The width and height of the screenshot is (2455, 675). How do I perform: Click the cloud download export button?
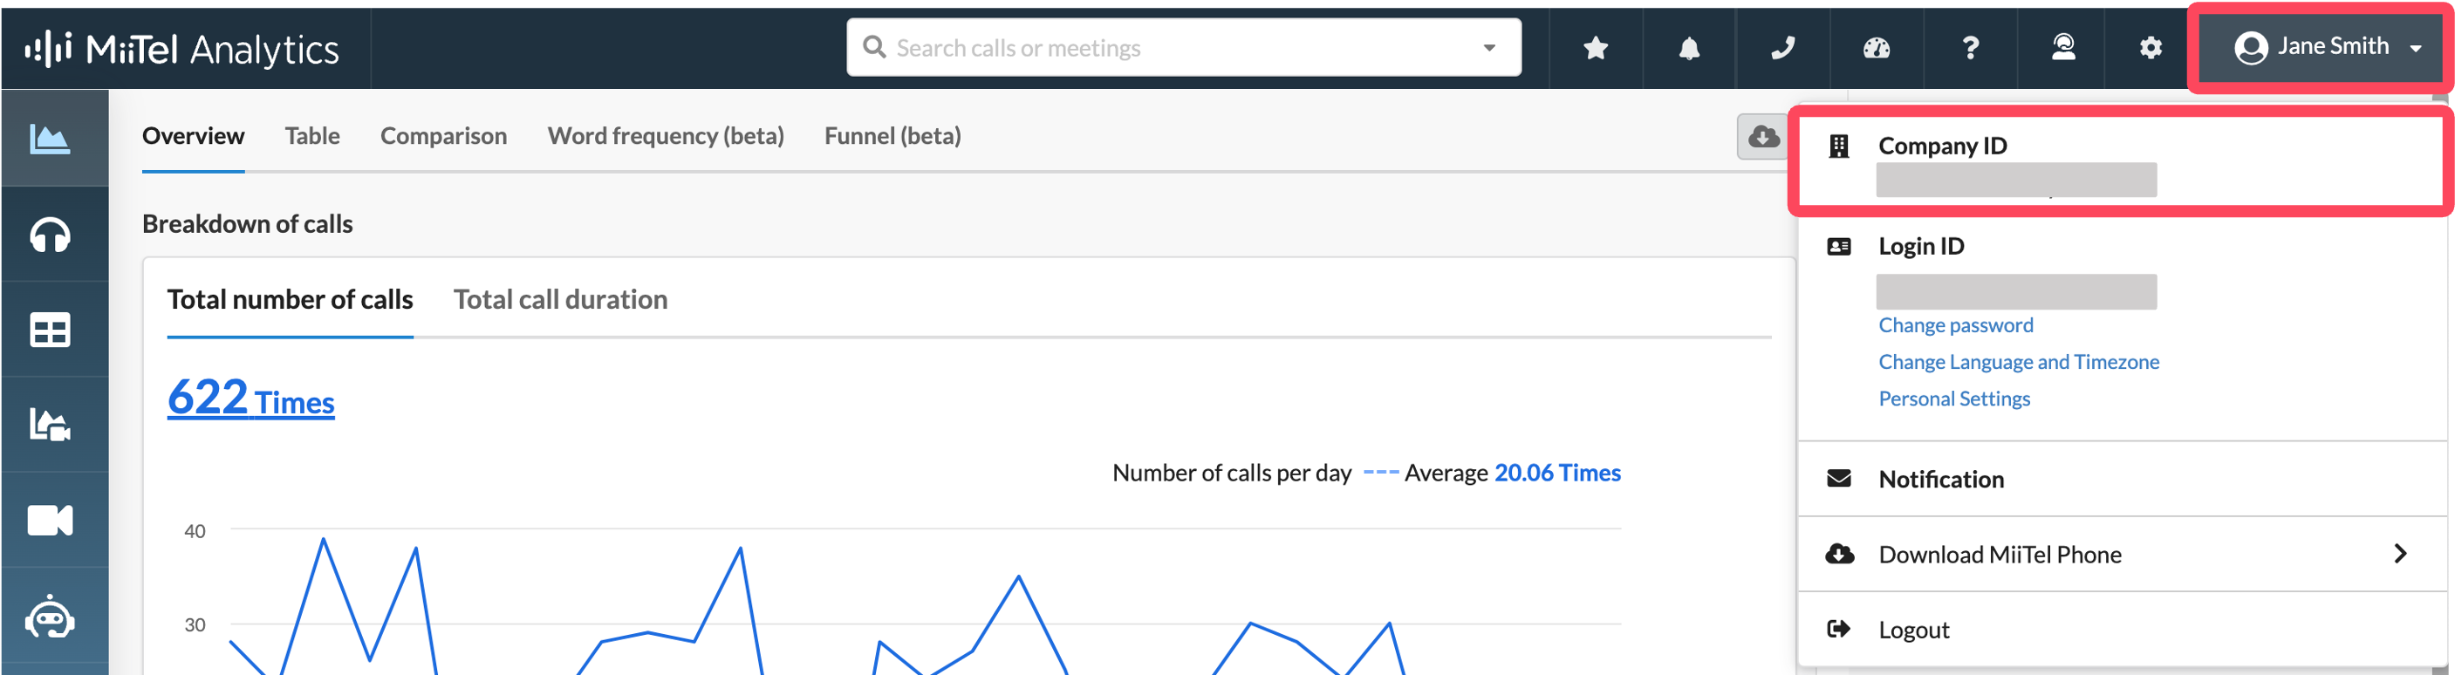pyautogui.click(x=1762, y=137)
